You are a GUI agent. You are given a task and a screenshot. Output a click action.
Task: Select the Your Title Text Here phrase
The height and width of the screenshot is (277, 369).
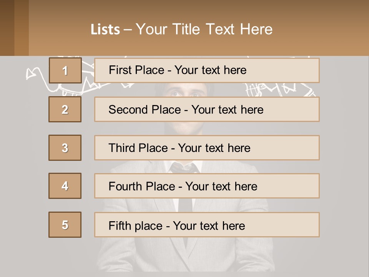[x=204, y=30]
